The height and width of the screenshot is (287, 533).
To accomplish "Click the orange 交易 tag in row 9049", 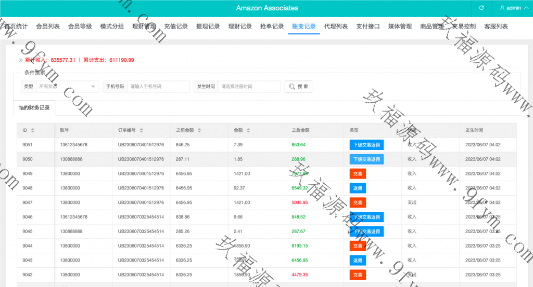I will [x=358, y=173].
